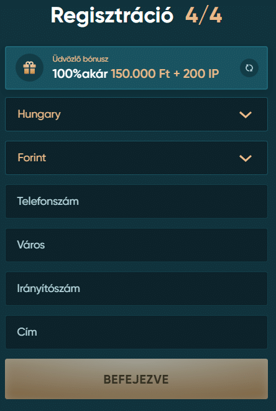The image size is (276, 411).
Task: Select the Üdvözlő bónusz banner
Action: pos(136,68)
